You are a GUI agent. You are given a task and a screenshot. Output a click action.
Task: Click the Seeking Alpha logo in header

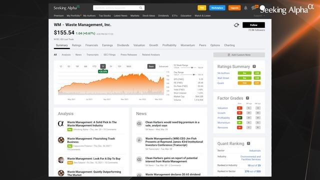[66, 8]
